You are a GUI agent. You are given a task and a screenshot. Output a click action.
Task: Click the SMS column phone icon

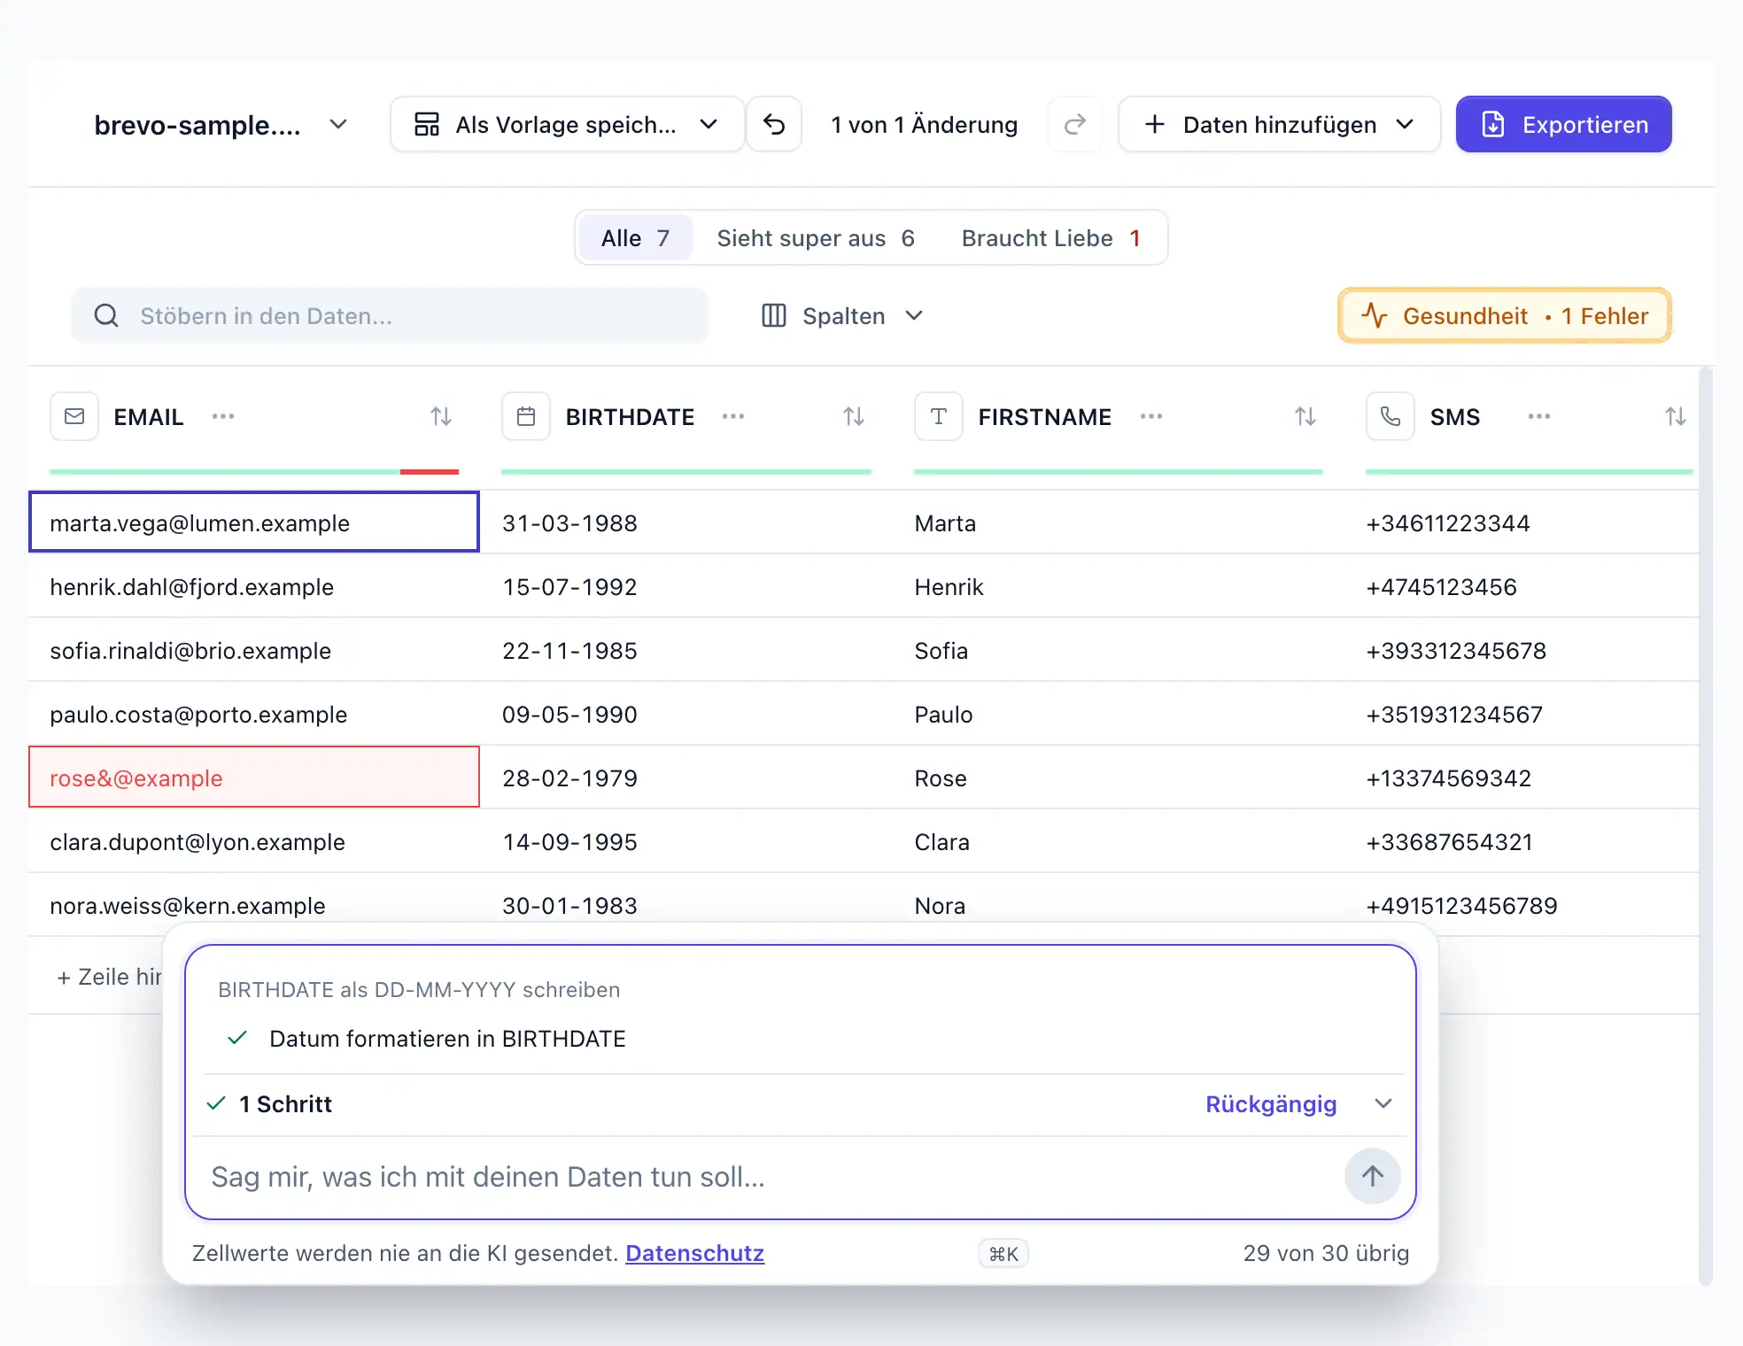coord(1391,416)
